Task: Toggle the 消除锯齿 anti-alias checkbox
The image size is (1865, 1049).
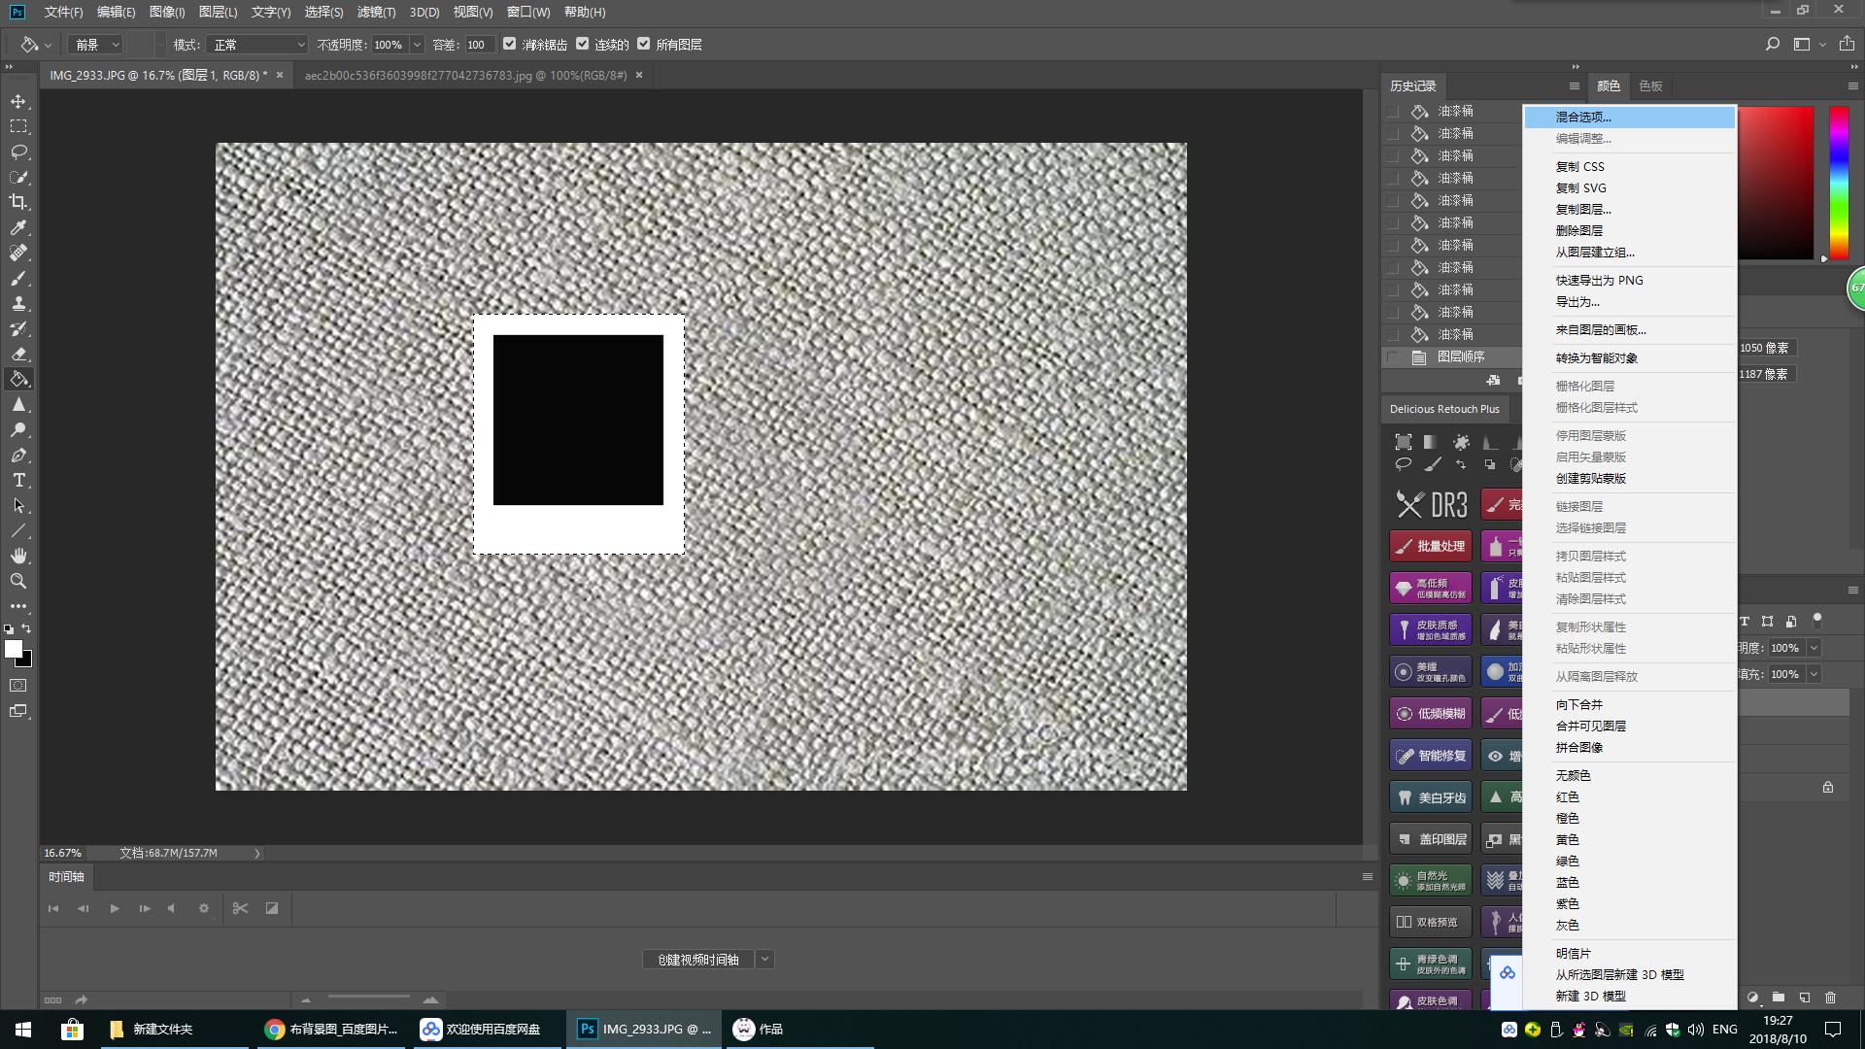Action: (510, 44)
